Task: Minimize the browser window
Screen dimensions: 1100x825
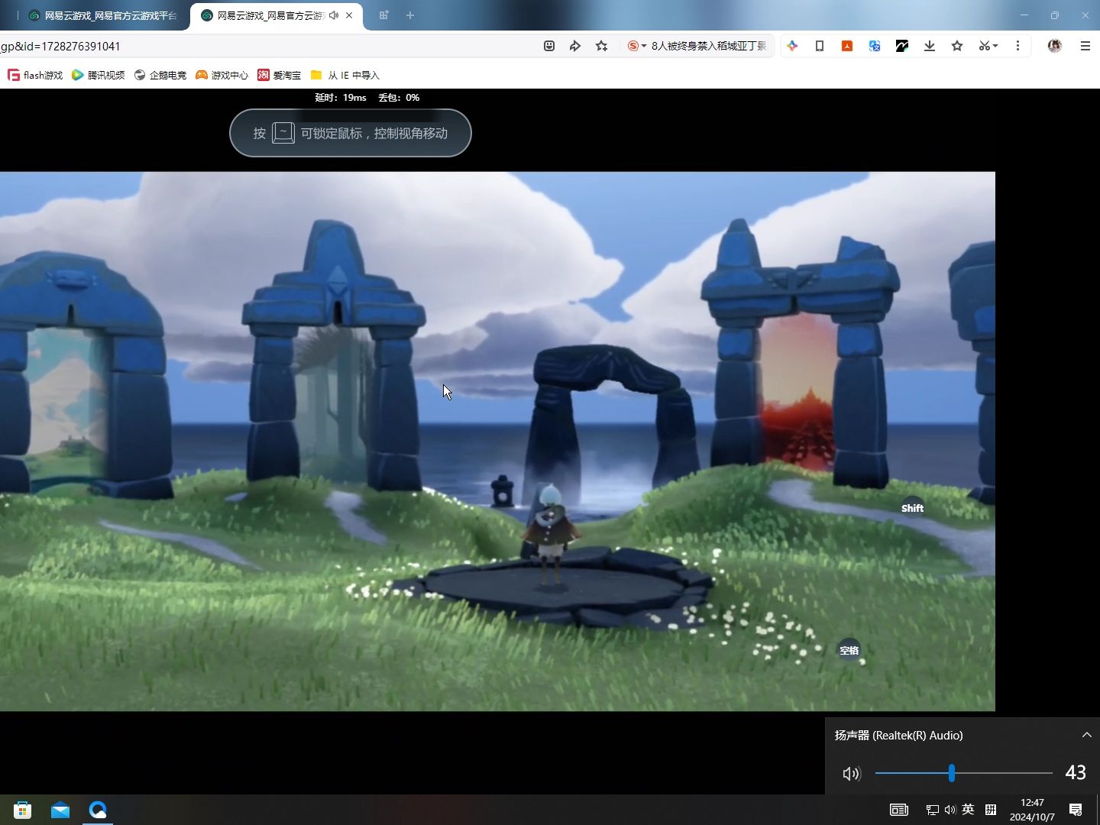Action: click(1024, 15)
